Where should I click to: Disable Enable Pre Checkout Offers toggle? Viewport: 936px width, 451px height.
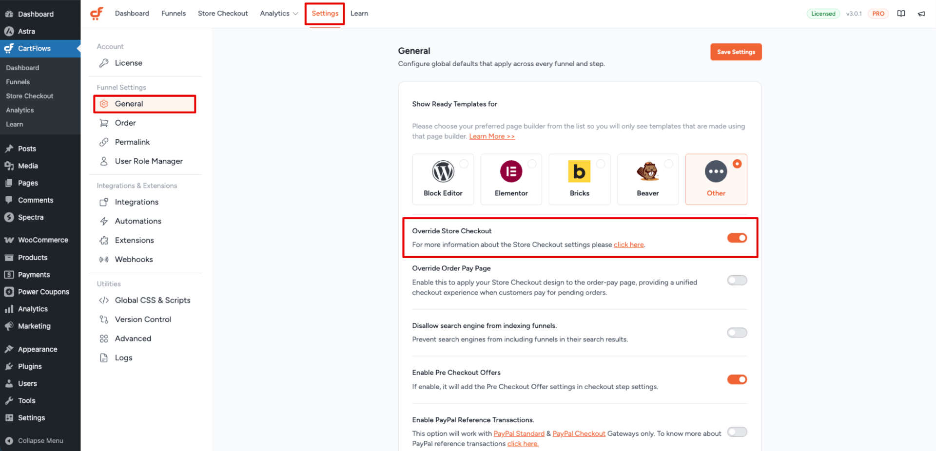[x=737, y=379]
